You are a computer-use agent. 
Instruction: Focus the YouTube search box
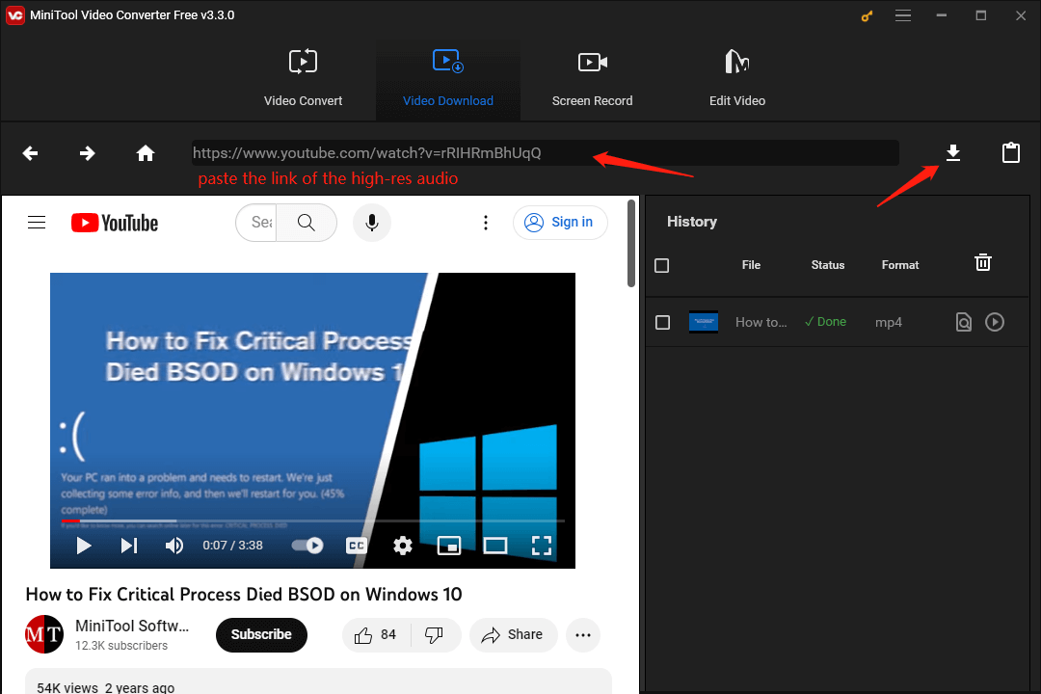[x=257, y=223]
